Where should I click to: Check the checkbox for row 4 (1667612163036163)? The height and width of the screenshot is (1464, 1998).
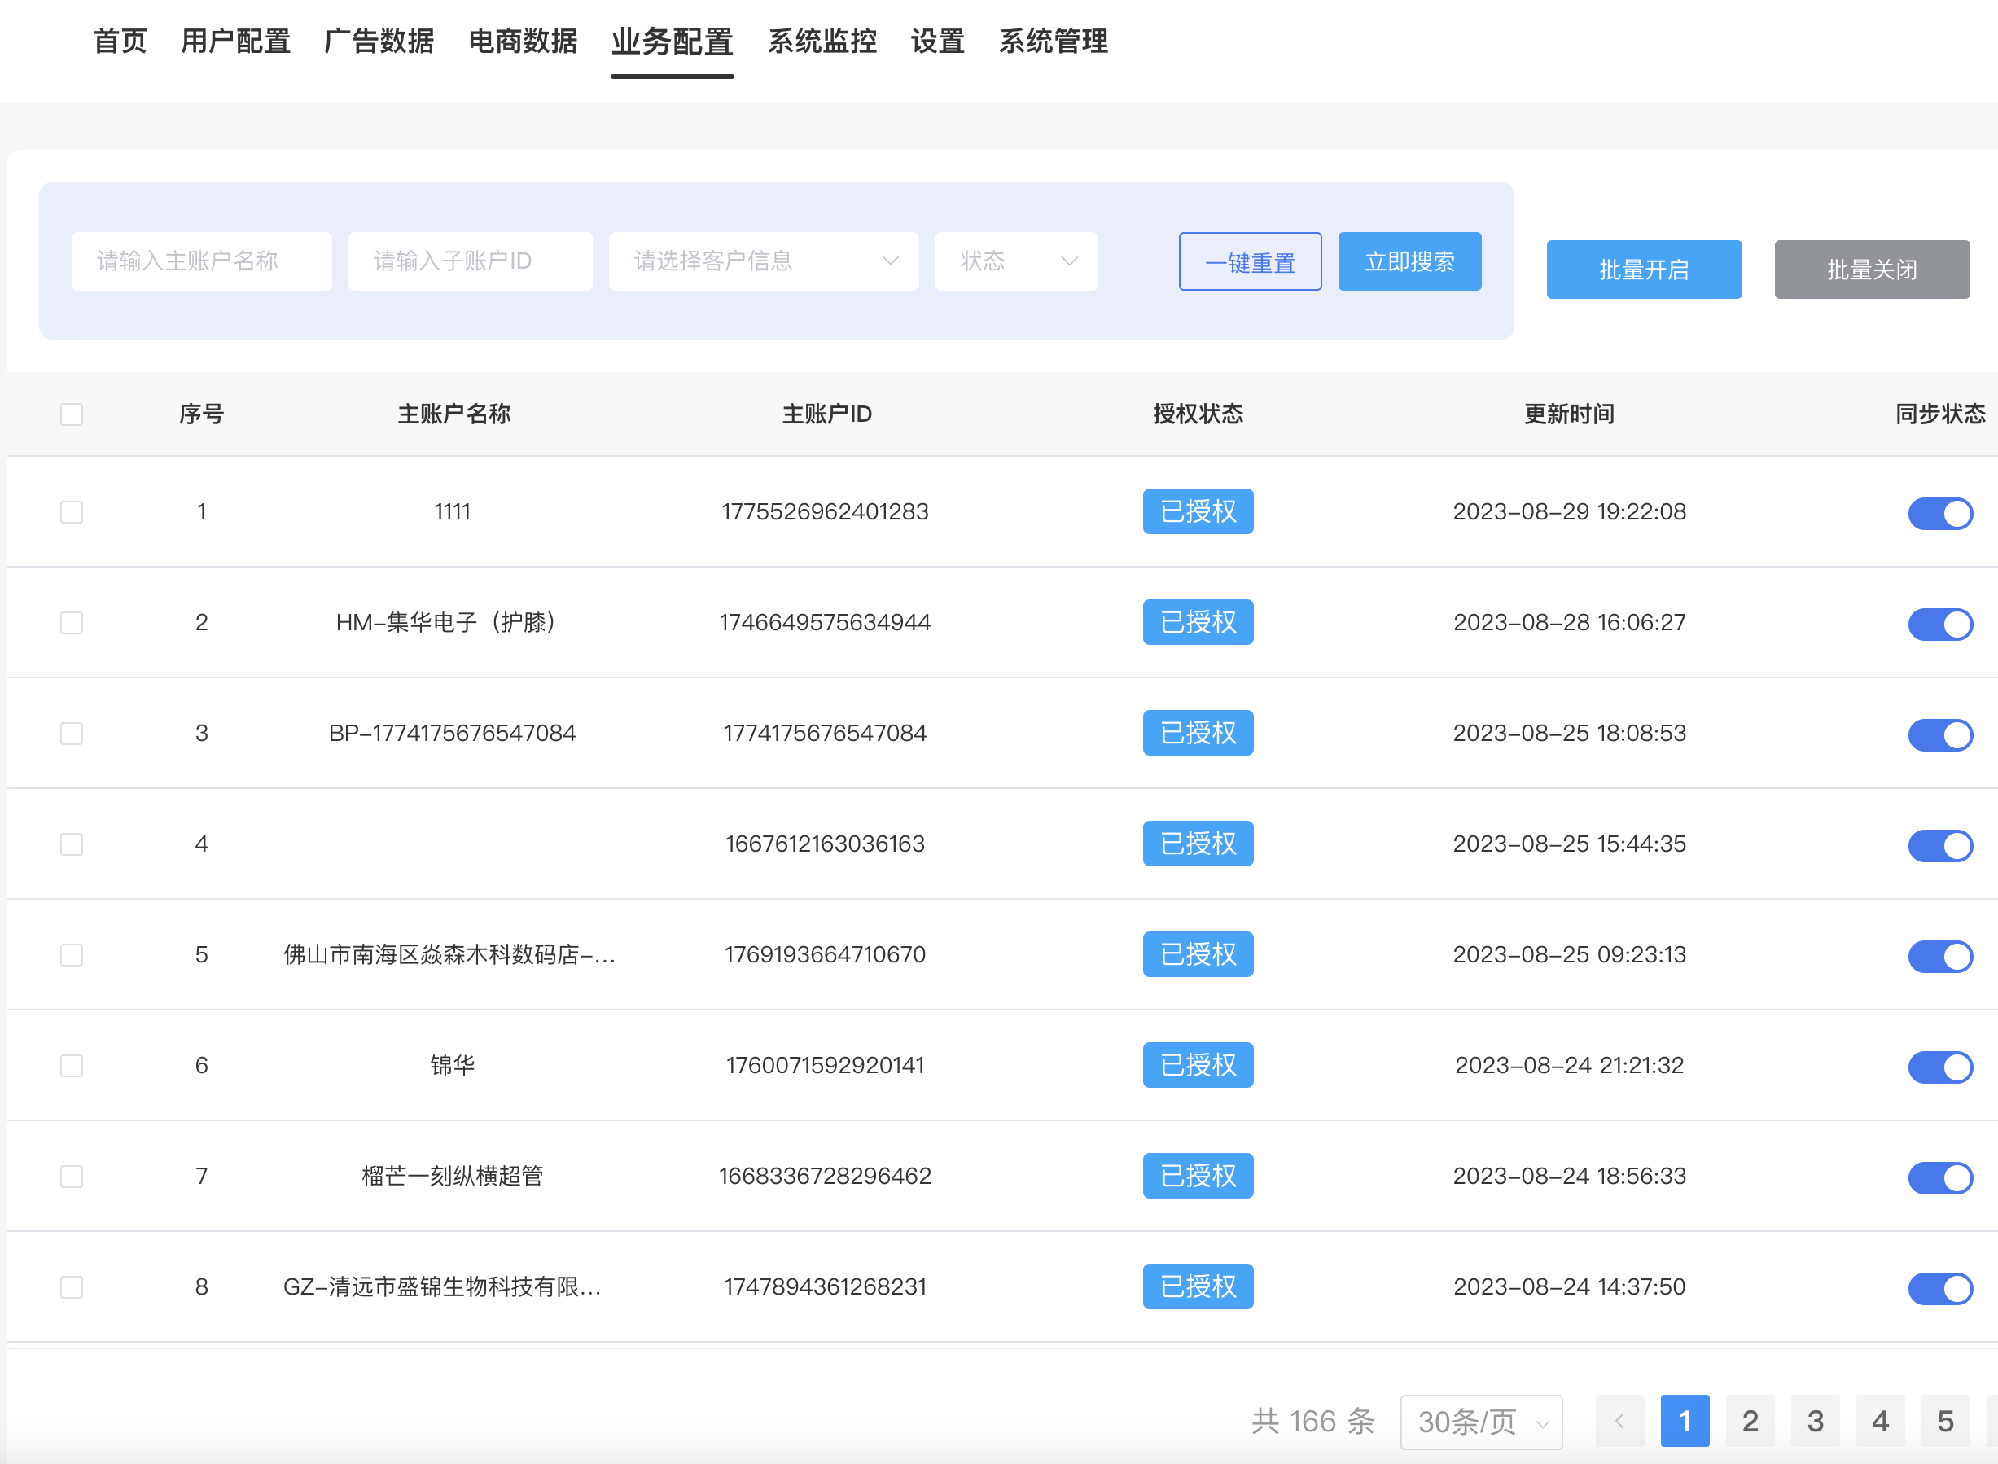pos(72,844)
